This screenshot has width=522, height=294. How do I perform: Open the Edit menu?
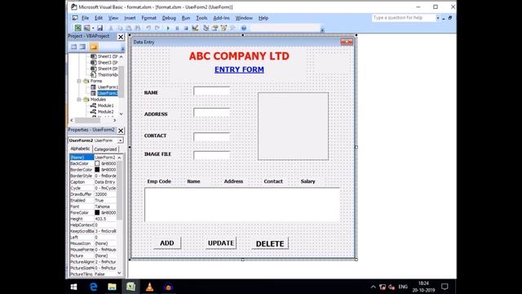[99, 18]
